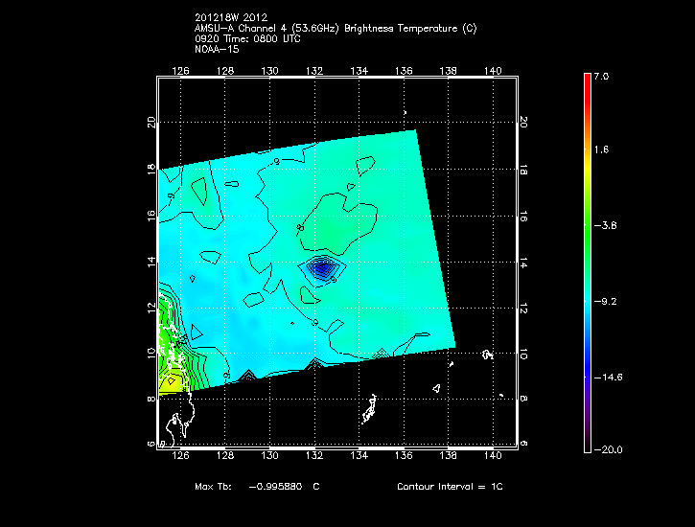Click the top axis longitude label '138'
The height and width of the screenshot is (527, 695).
448,71
